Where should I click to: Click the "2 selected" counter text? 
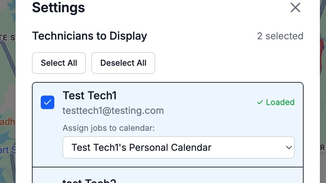(x=280, y=36)
